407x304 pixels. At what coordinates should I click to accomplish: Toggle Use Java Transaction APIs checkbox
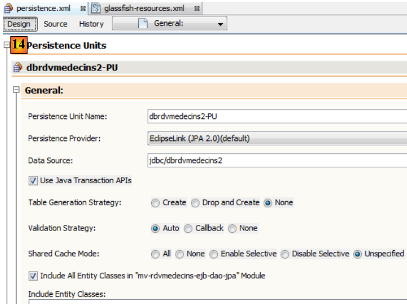coord(32,181)
